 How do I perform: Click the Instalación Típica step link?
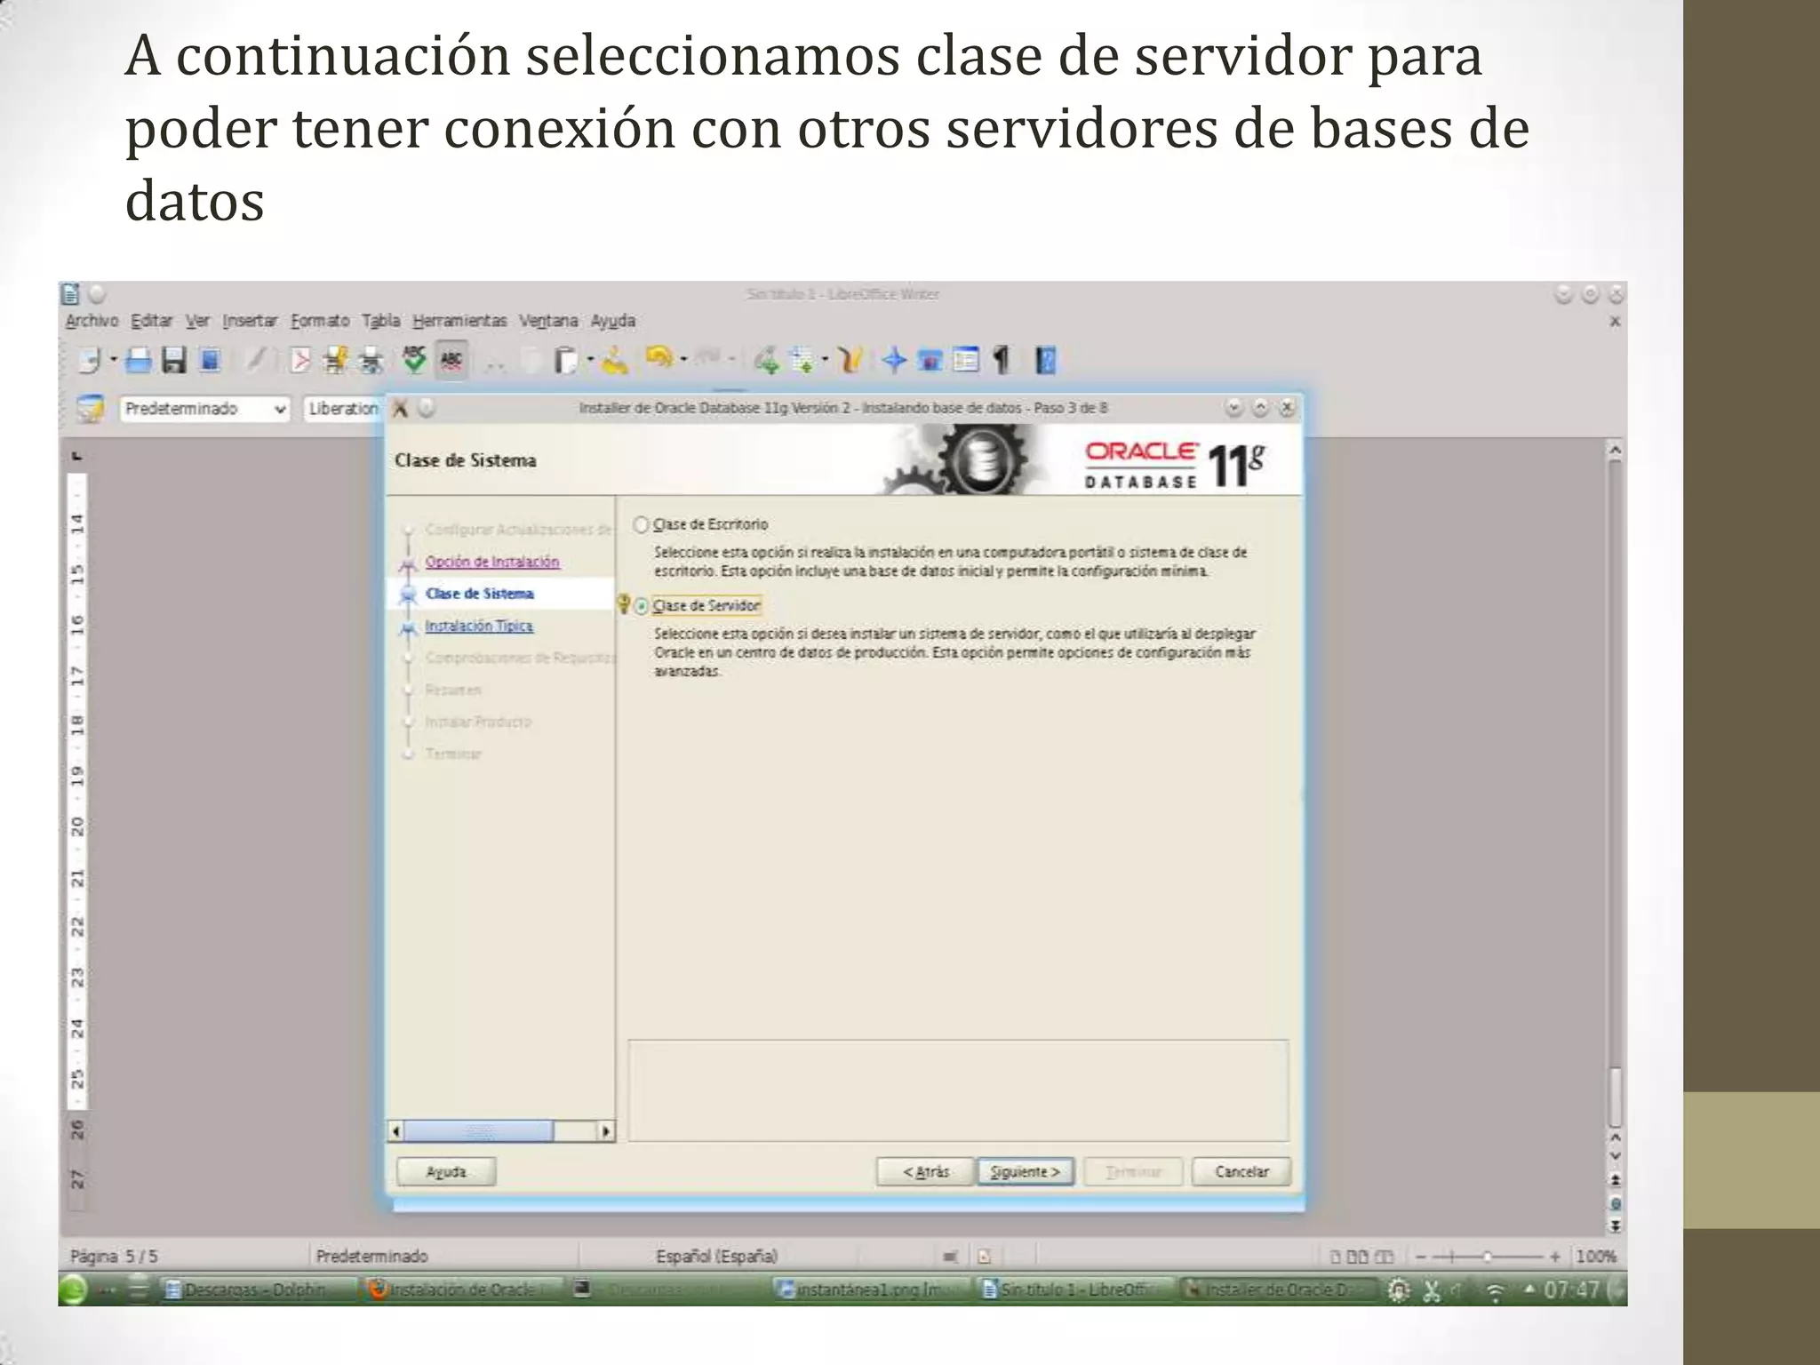479,626
